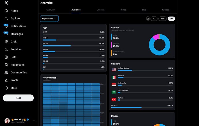This screenshot has height=126, width=199.
Task: Open the Bookmarks icon
Action: click(6, 65)
